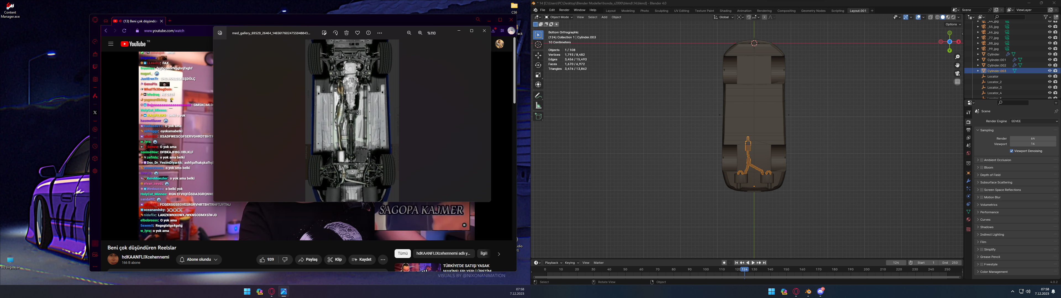
Task: Switch to the Sculpting workspace tab
Action: pos(661,11)
